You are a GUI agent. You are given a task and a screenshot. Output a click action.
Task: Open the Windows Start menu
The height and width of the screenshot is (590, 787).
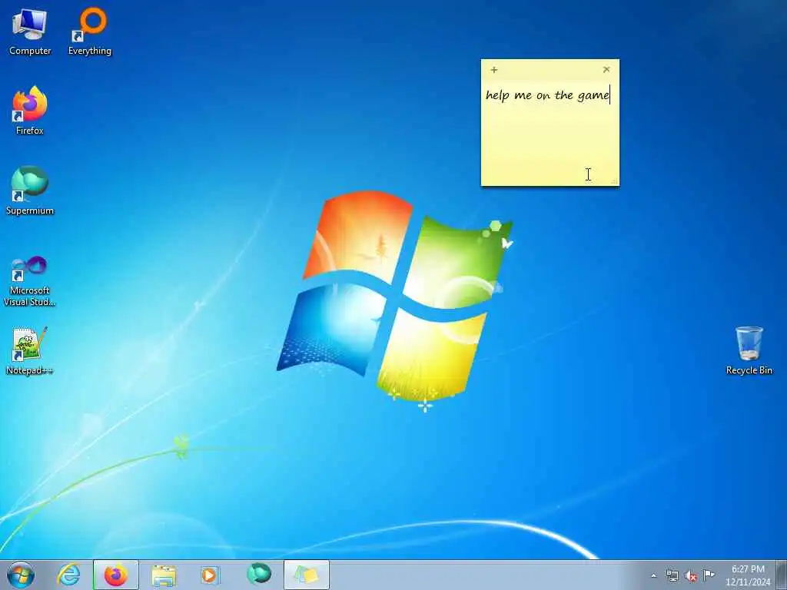coord(21,575)
